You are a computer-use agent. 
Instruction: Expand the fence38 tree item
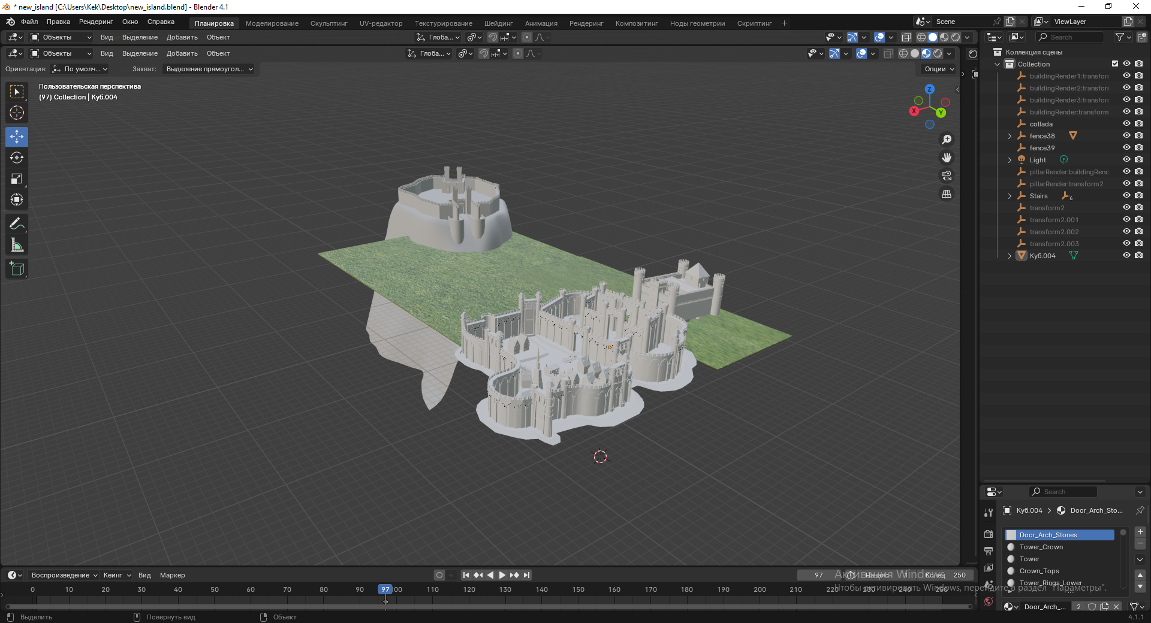coord(1010,136)
